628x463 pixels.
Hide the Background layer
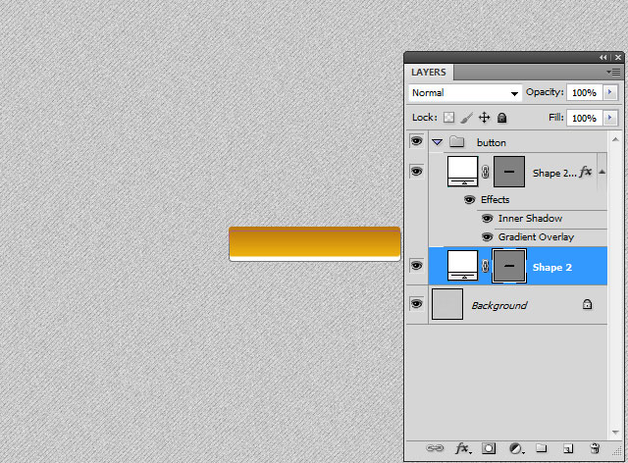pos(416,304)
